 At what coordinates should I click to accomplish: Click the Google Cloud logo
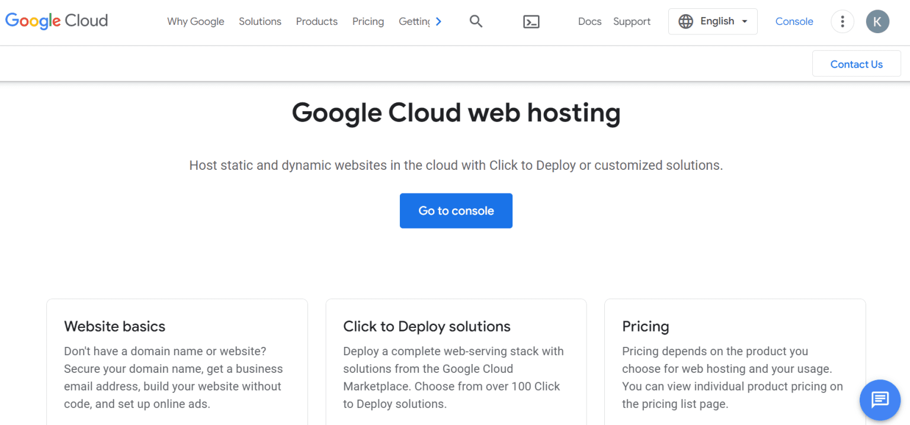click(x=56, y=21)
